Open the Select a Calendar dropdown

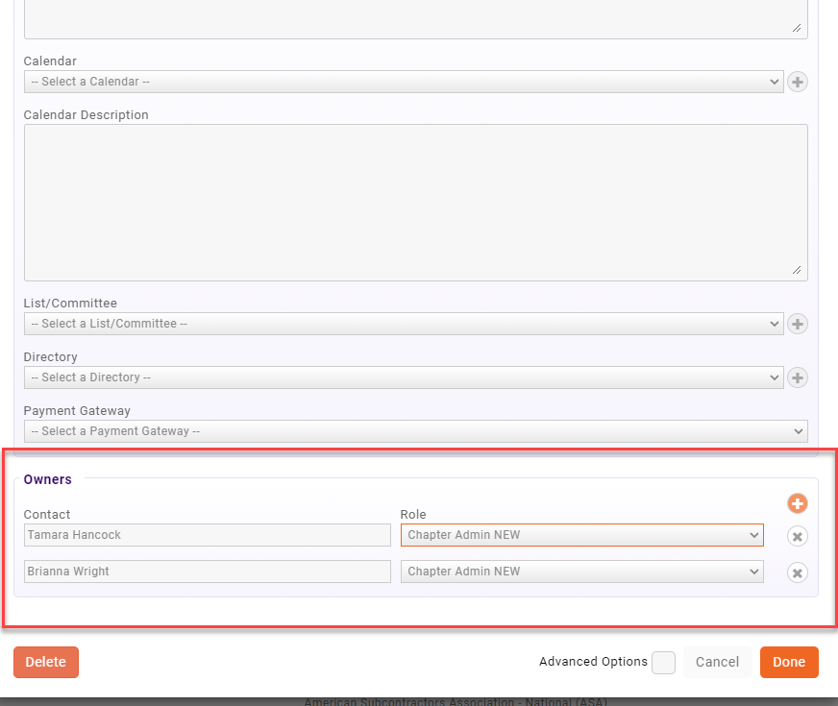coord(403,82)
